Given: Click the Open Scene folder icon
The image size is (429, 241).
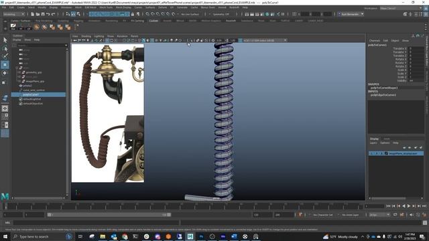Looking at the screenshot, I should click(38, 14).
